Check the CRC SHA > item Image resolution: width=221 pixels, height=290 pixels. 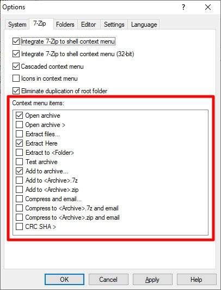[19, 227]
